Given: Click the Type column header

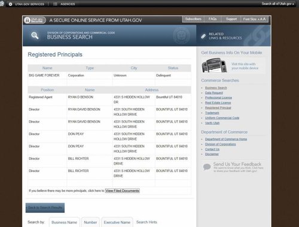Looking at the screenshot, I should 90,68.
